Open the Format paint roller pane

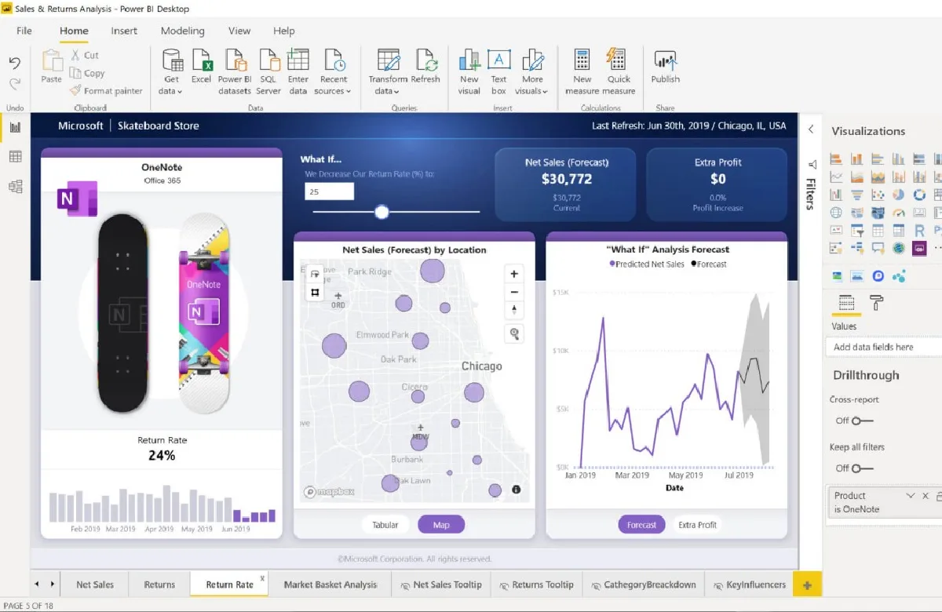pos(877,302)
